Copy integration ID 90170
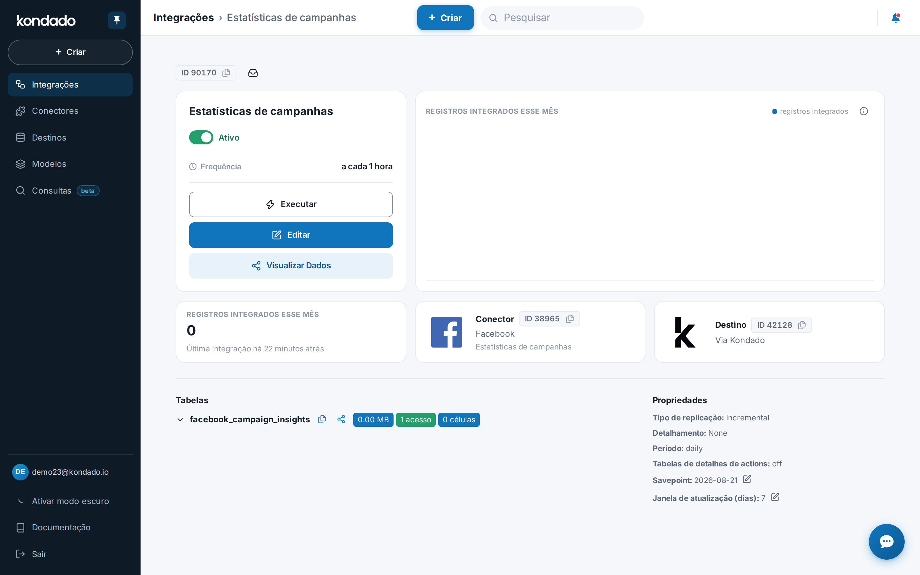 pyautogui.click(x=226, y=73)
